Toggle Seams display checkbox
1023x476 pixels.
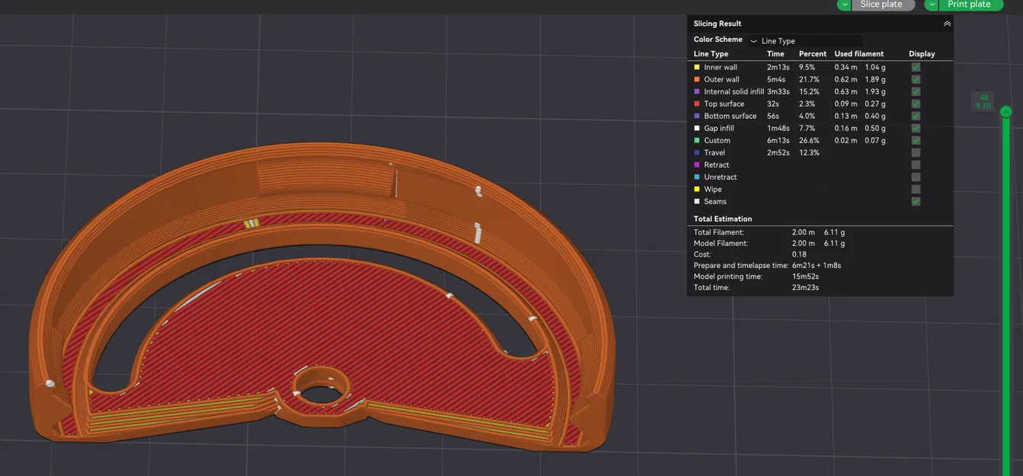coord(916,201)
